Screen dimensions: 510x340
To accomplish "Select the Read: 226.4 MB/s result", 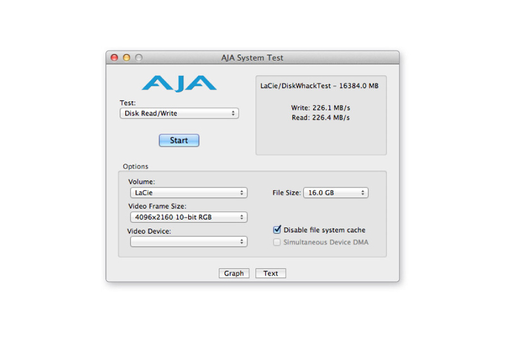I will (320, 117).
